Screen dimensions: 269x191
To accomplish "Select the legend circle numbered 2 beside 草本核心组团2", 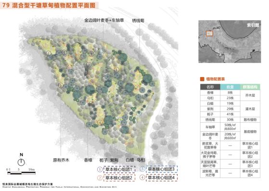I will click(100, 178).
